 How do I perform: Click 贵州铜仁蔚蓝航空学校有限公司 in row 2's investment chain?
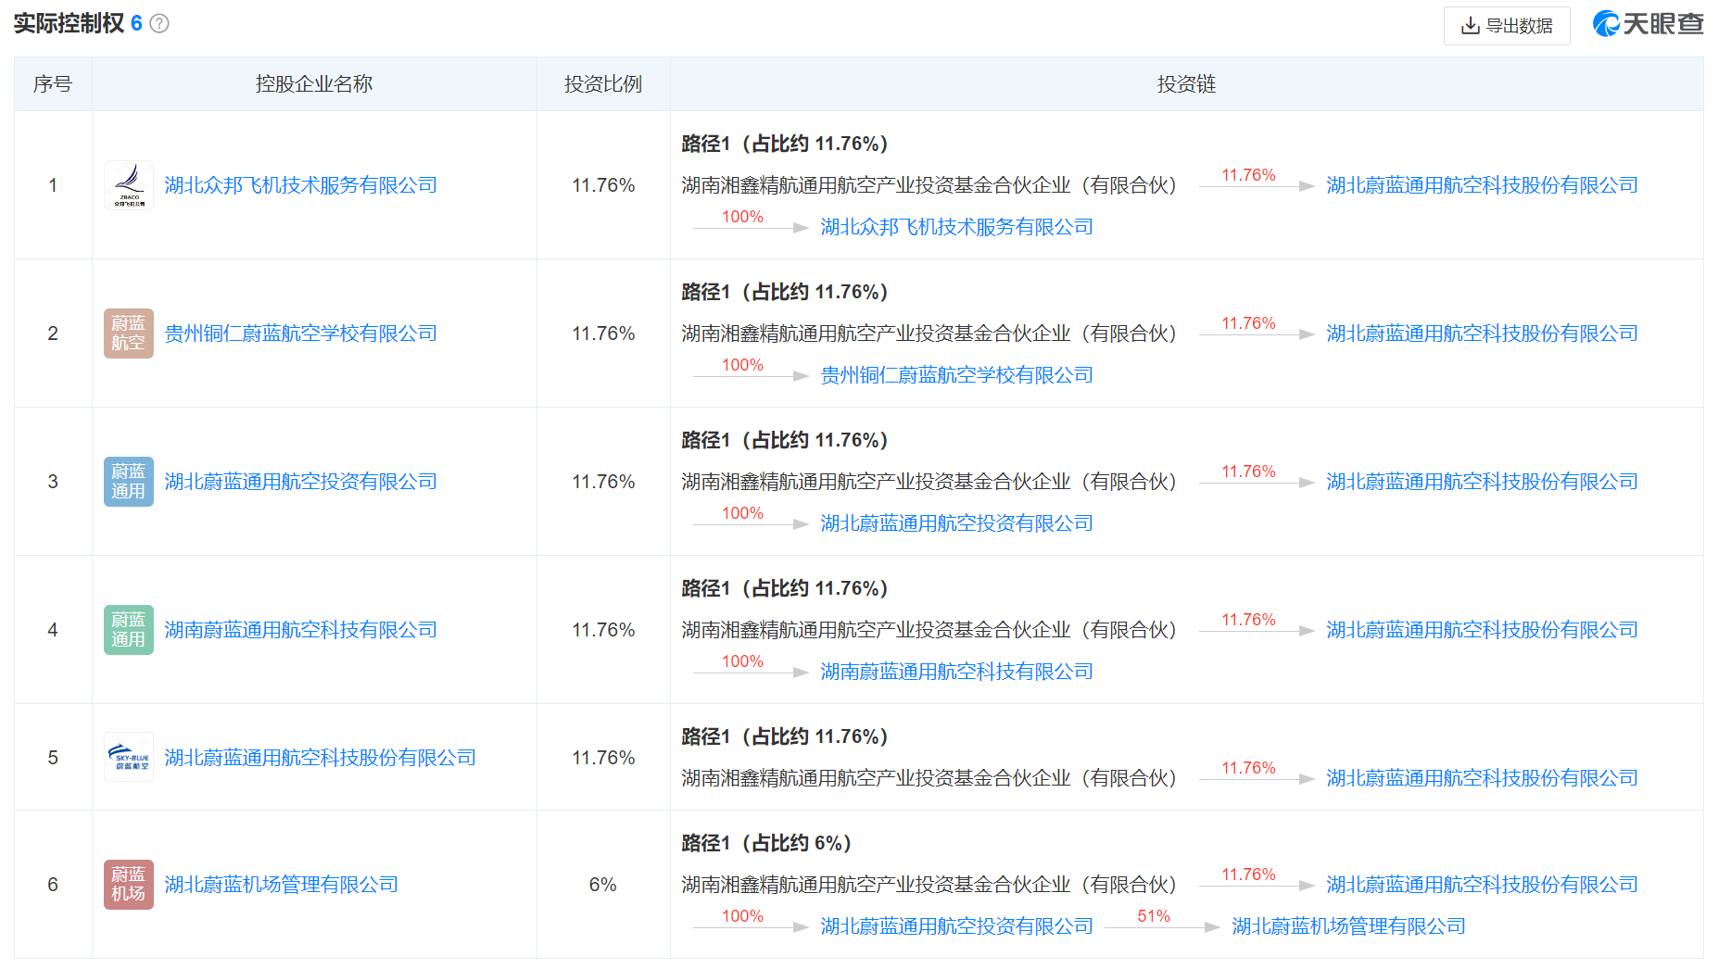pyautogui.click(x=956, y=375)
